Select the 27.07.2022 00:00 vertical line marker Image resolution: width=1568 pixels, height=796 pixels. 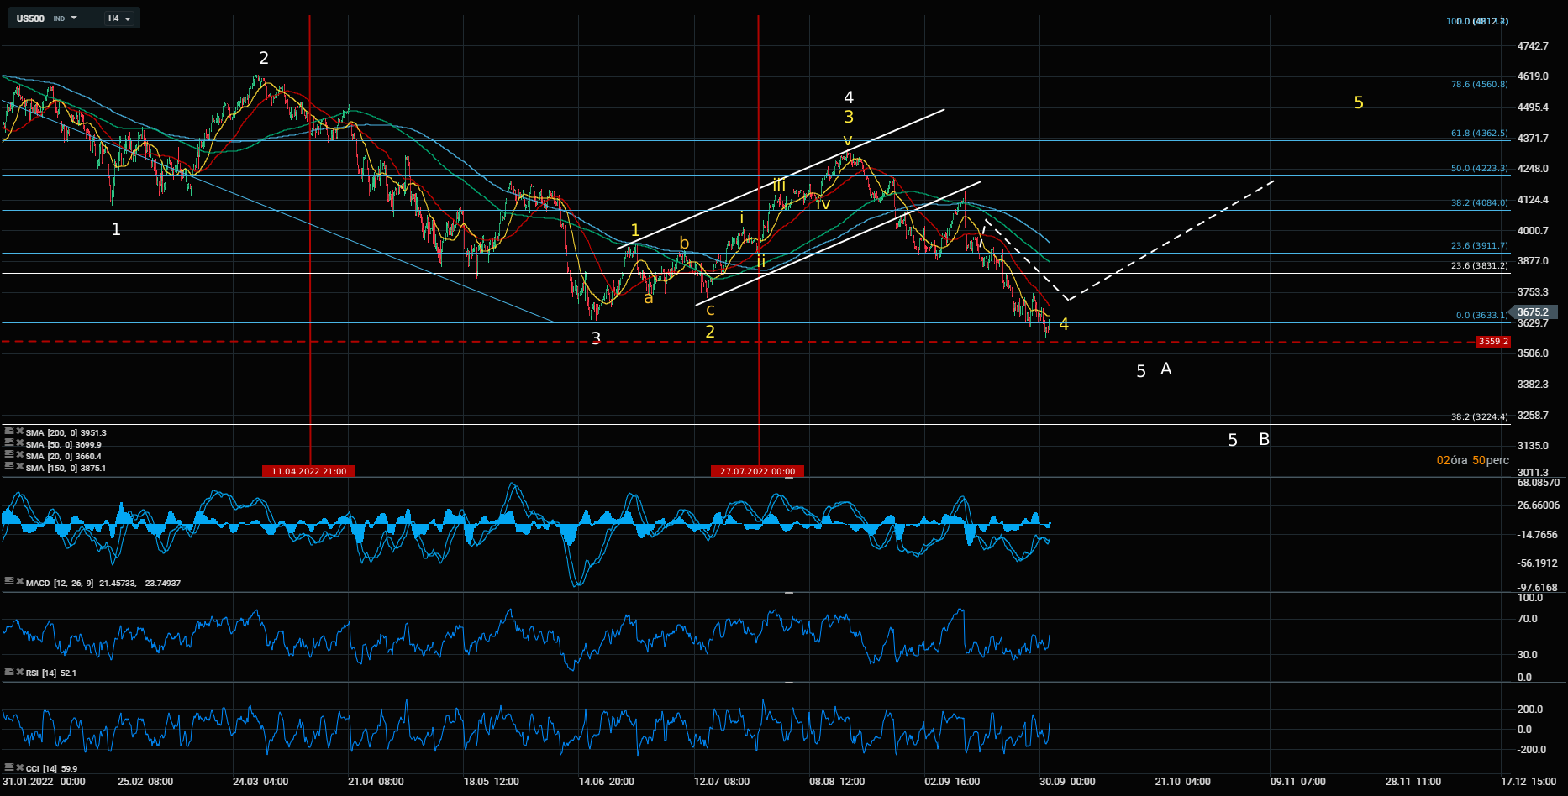click(x=757, y=471)
